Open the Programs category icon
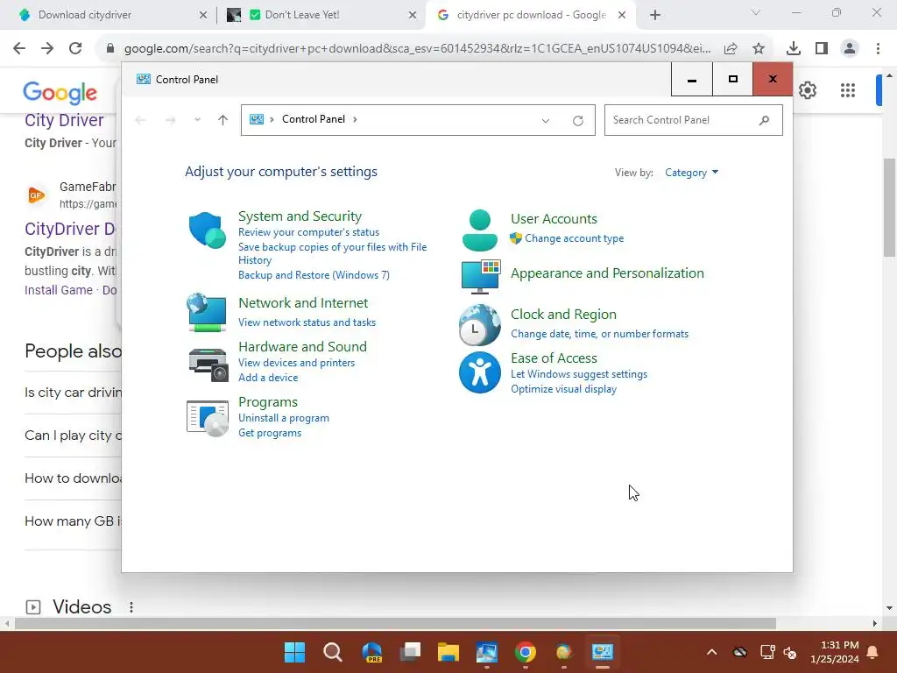Screen dimensions: 897x673 [x=207, y=418]
